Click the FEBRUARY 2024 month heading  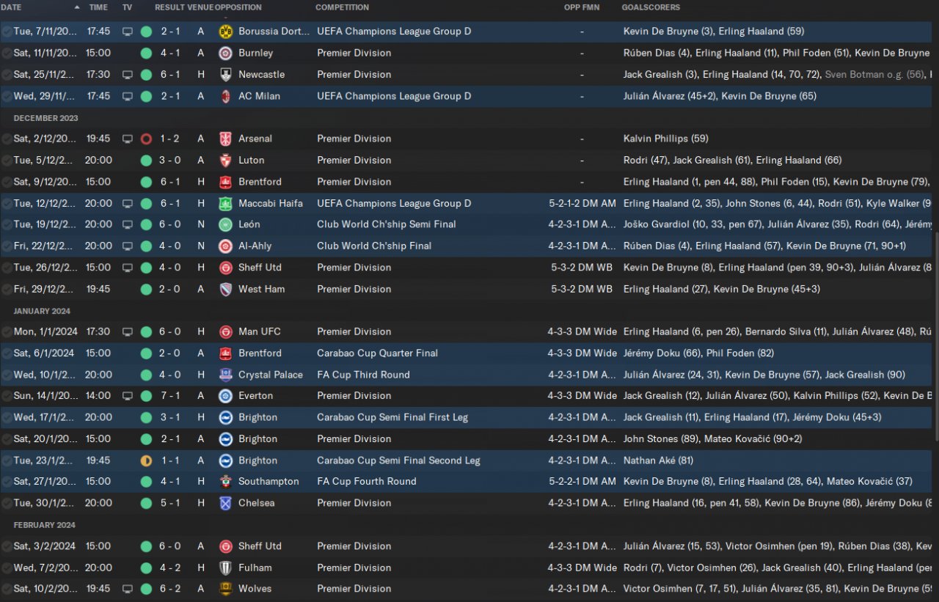(x=45, y=525)
